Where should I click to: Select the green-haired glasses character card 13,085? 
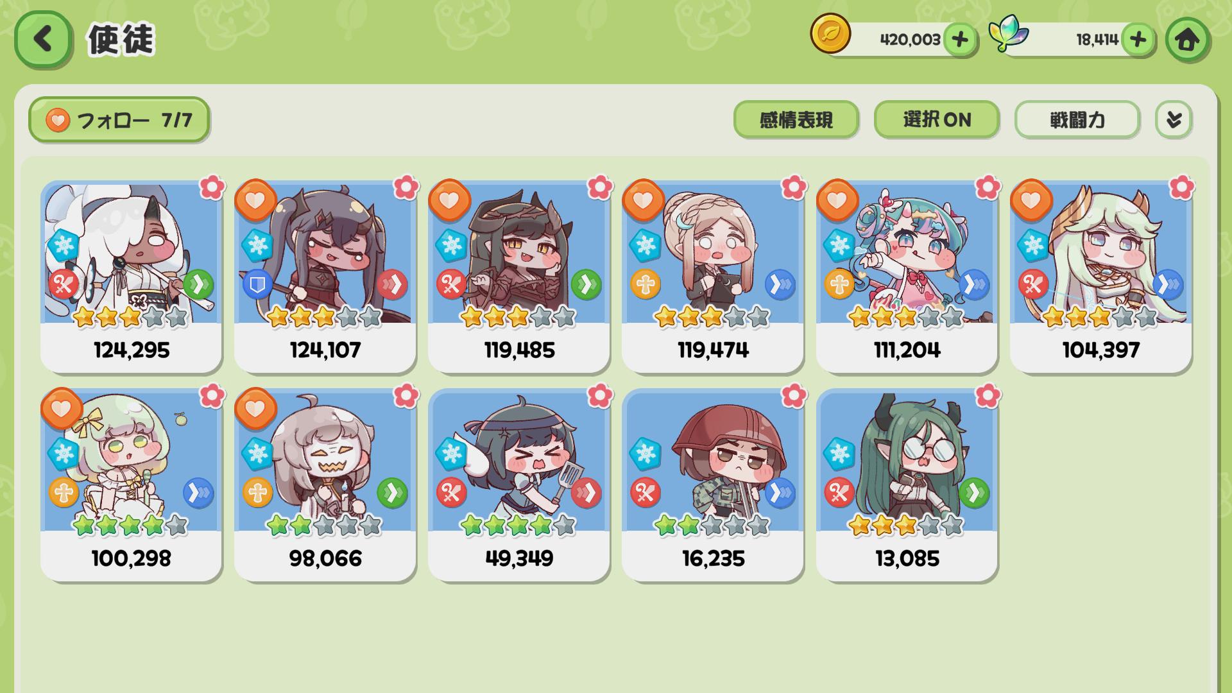[907, 485]
